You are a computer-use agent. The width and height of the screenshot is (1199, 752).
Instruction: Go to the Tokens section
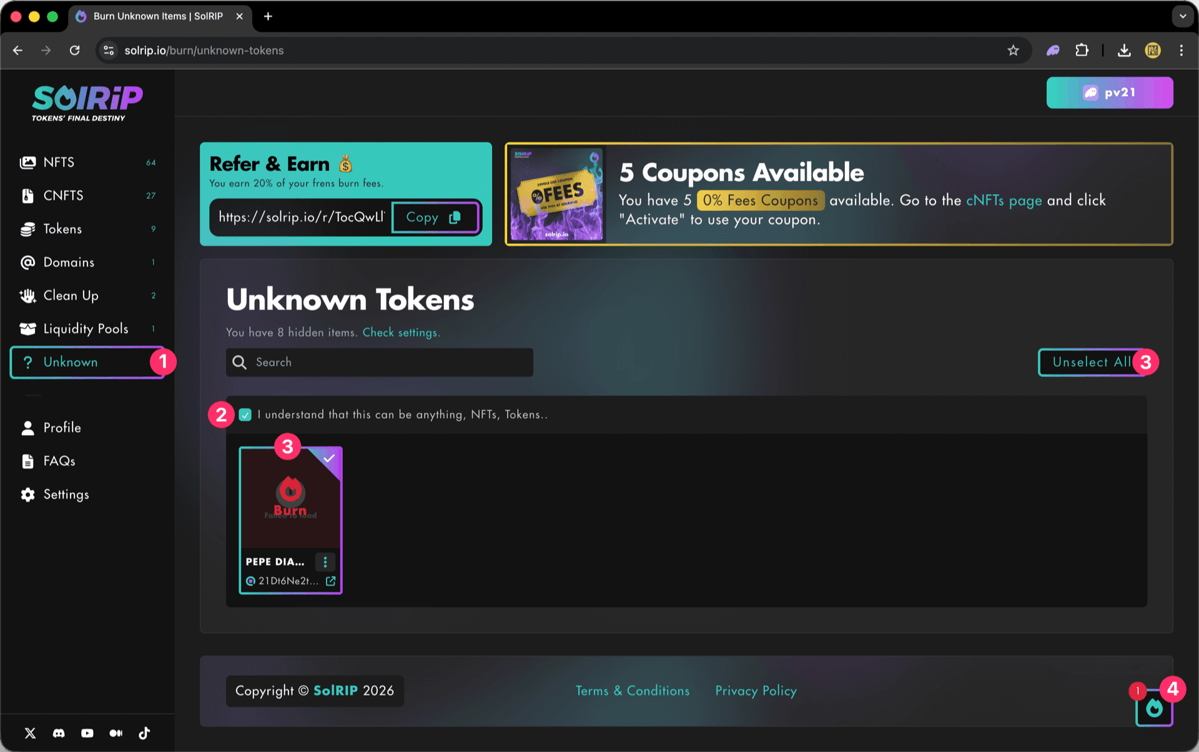pos(87,229)
